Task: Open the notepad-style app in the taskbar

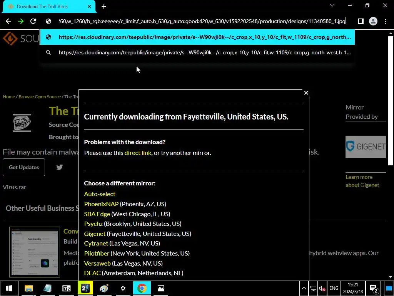Action: click(47, 288)
